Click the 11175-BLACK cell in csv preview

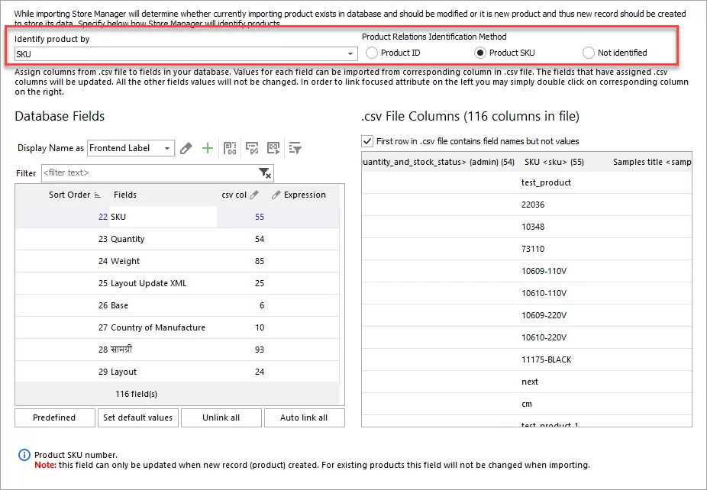coord(547,359)
